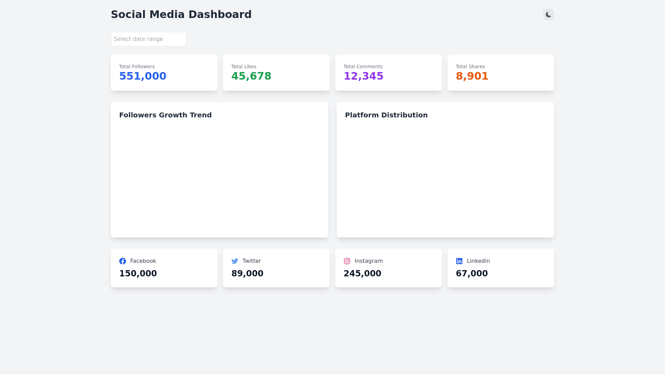The height and width of the screenshot is (374, 665).
Task: Select the Total Comments card
Action: pos(388,73)
